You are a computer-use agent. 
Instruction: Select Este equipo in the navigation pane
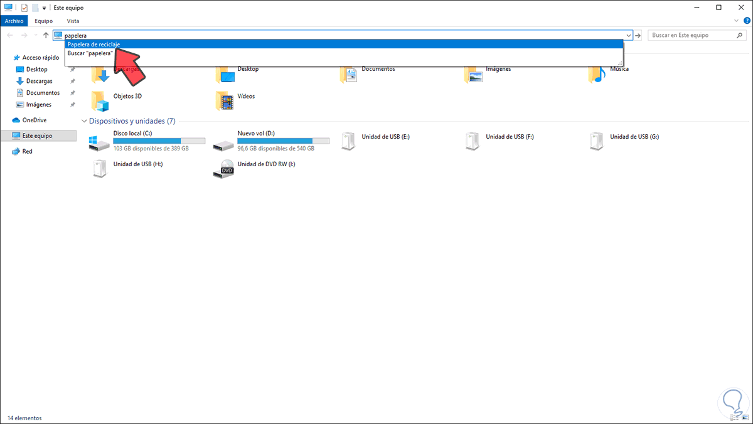(x=38, y=135)
